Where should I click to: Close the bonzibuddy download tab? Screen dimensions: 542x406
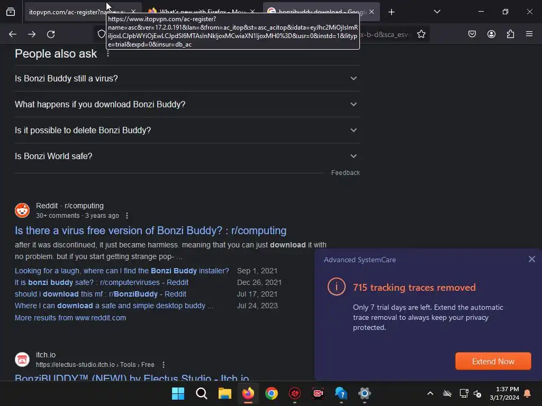pos(372,12)
